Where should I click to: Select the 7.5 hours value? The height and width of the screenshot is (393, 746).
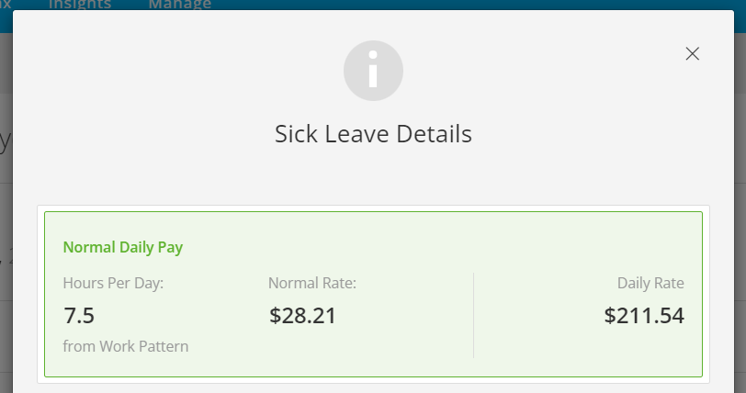[79, 316]
